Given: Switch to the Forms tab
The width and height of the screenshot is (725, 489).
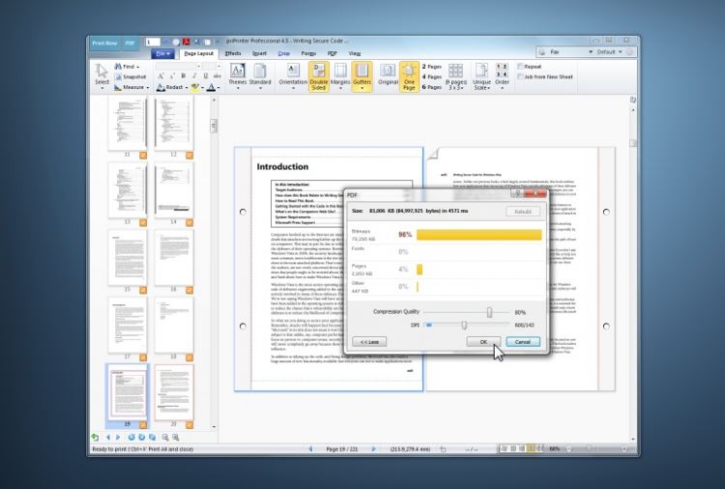Looking at the screenshot, I should click(308, 53).
